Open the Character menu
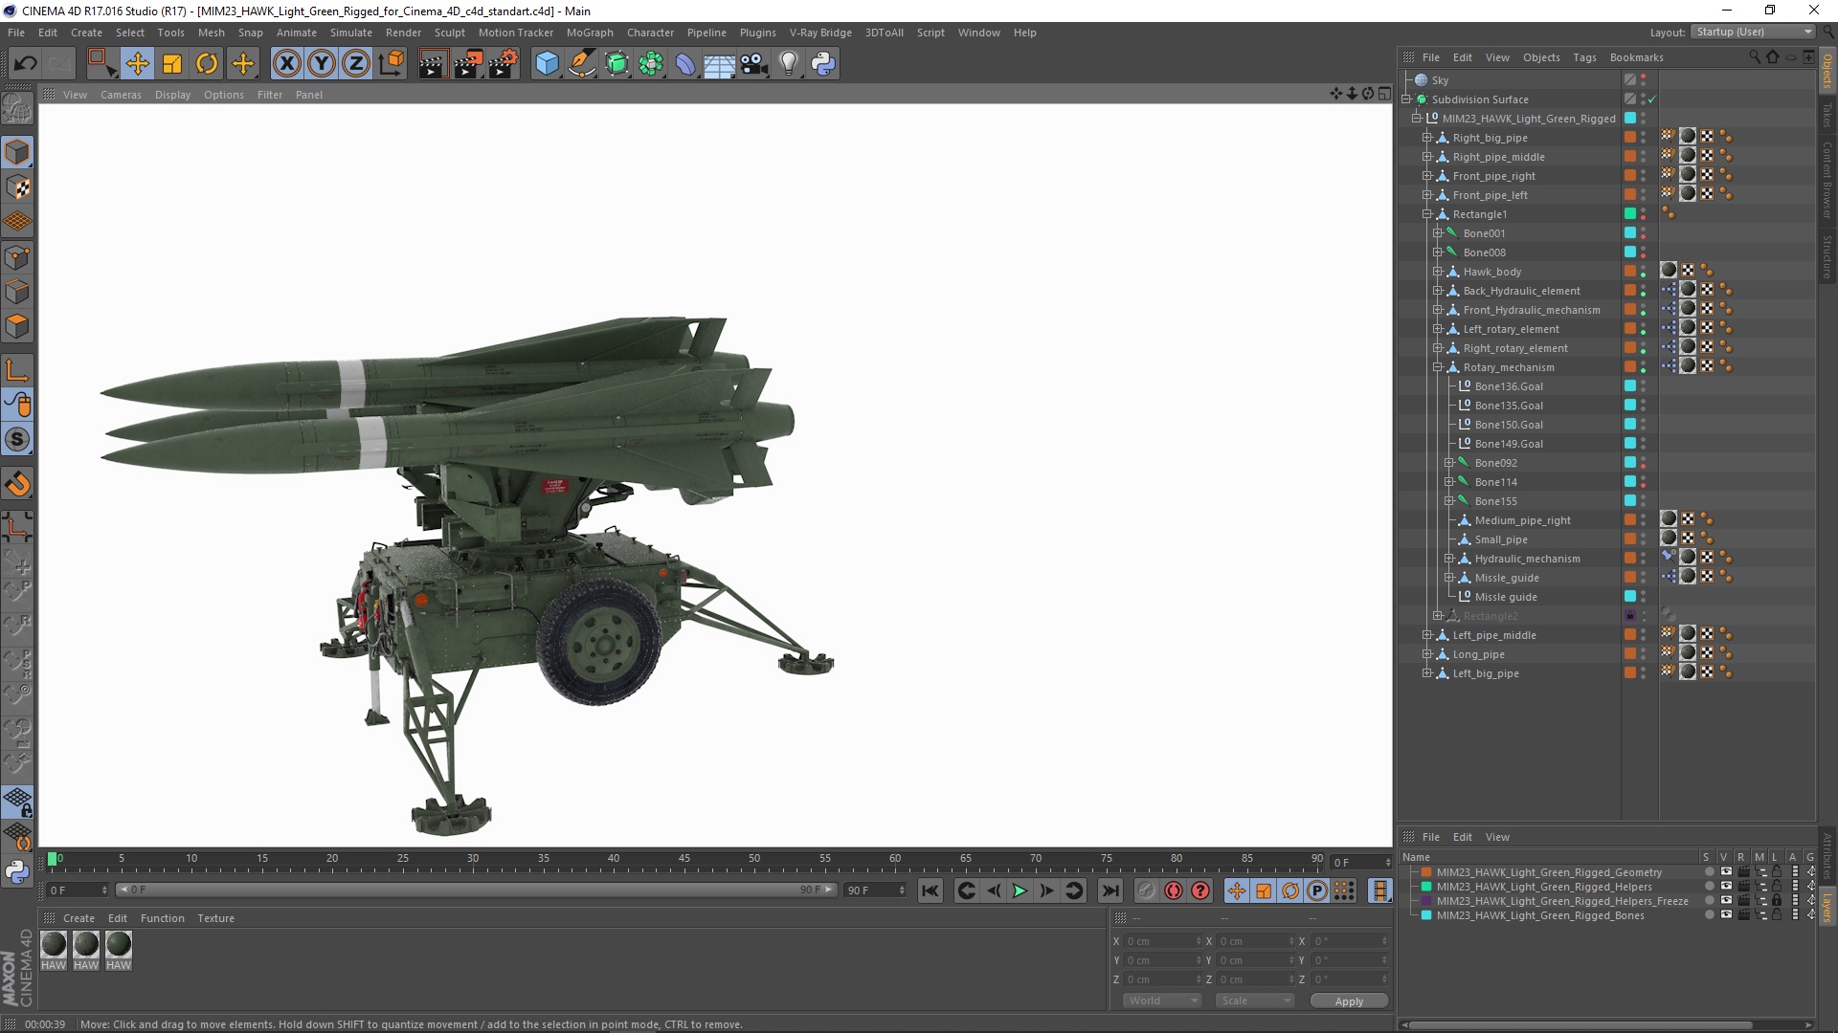This screenshot has height=1033, width=1838. click(650, 33)
